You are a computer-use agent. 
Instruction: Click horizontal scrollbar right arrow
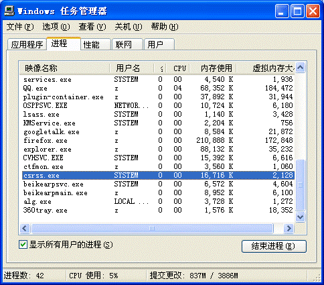[x=289, y=228]
